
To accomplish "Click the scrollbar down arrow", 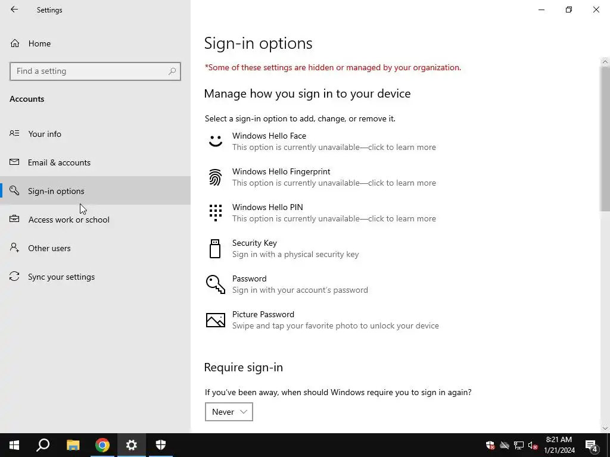I will (605, 428).
